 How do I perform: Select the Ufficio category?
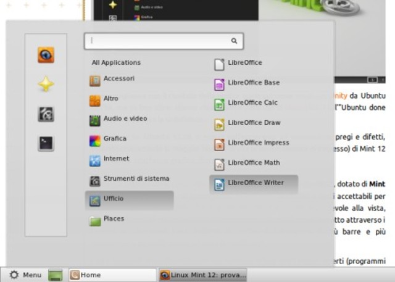click(129, 200)
